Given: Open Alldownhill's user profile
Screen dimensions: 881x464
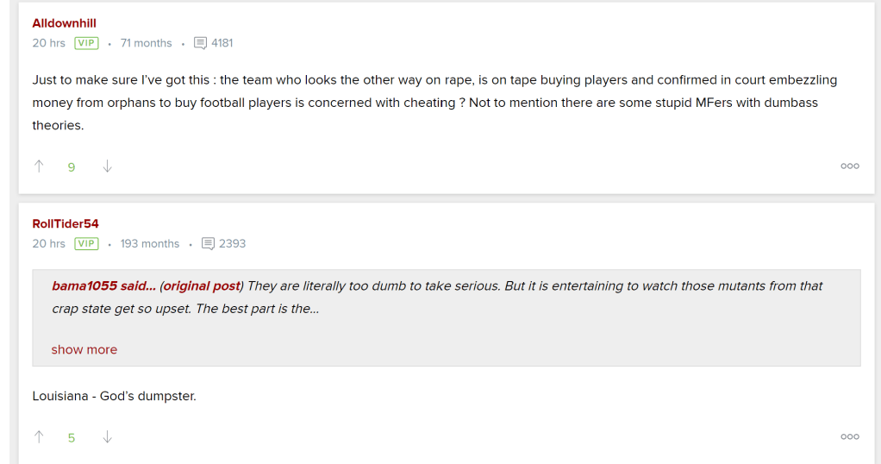Looking at the screenshot, I should (64, 23).
